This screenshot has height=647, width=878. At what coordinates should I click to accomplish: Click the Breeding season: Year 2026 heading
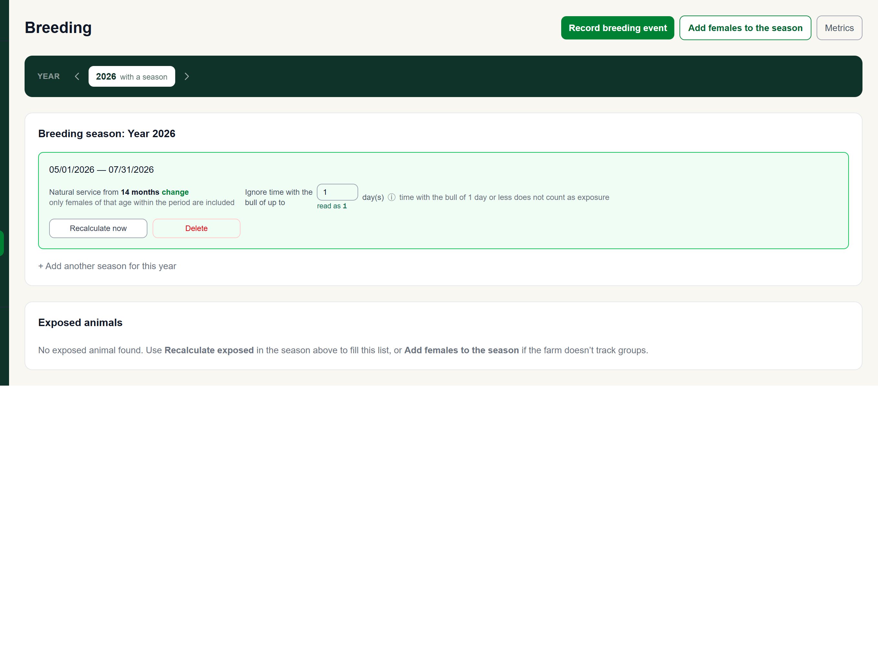(x=107, y=134)
